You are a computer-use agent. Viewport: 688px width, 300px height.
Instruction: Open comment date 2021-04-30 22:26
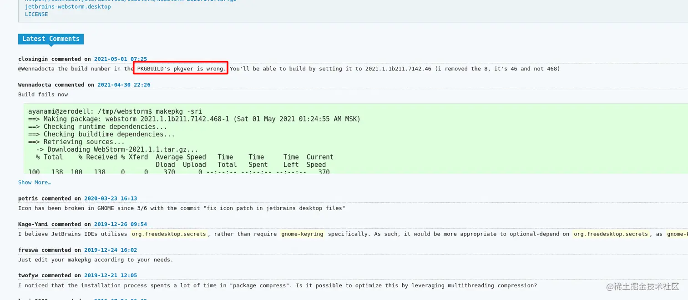point(124,85)
